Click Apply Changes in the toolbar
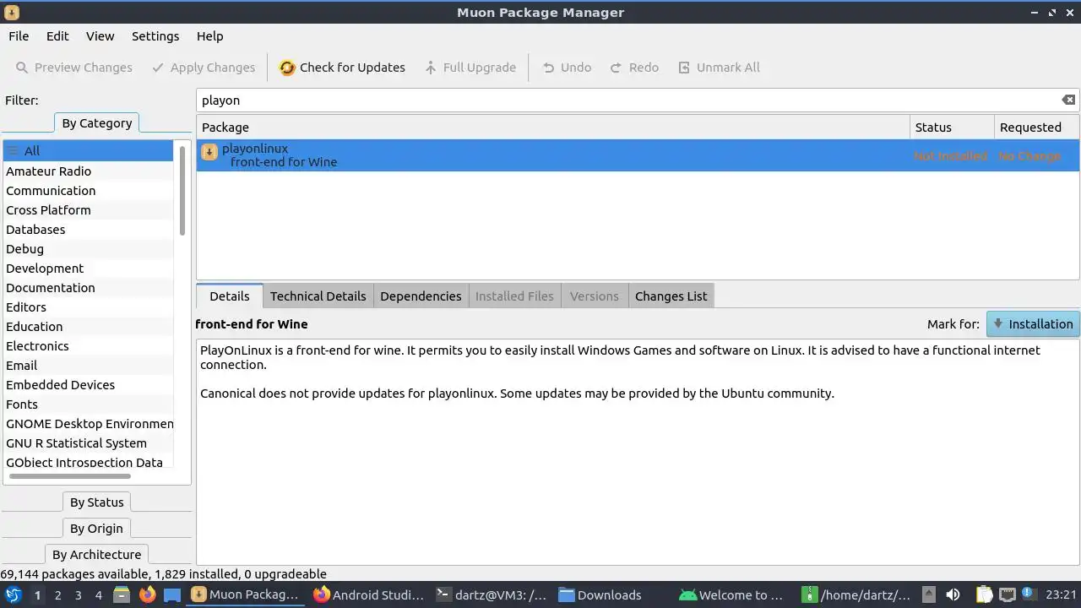 click(203, 68)
